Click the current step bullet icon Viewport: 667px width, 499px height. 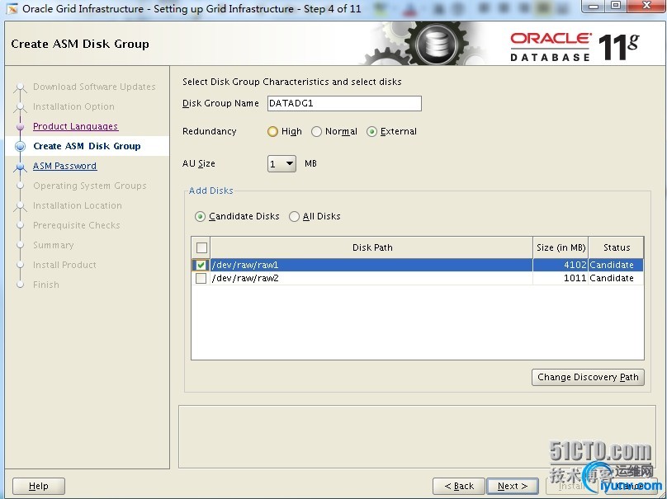20,146
